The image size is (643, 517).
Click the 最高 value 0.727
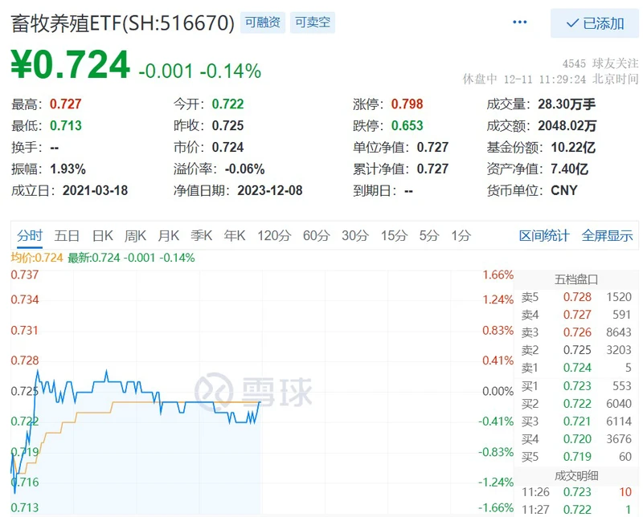click(x=66, y=104)
